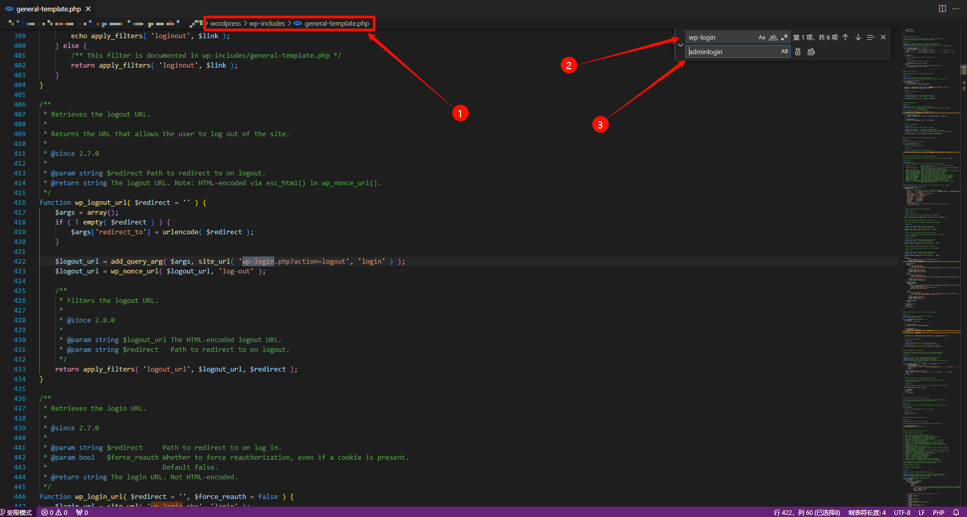967x517 pixels.
Task: Click the 'false' default value on line 446
Action: tap(268, 496)
